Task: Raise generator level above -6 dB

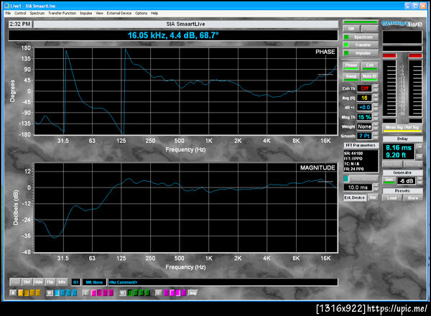Action: click(x=420, y=179)
